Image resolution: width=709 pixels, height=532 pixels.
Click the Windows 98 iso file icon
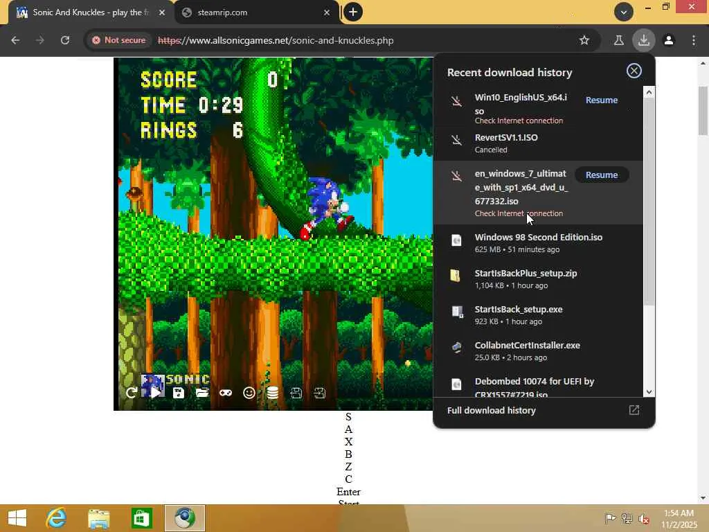coord(457,240)
